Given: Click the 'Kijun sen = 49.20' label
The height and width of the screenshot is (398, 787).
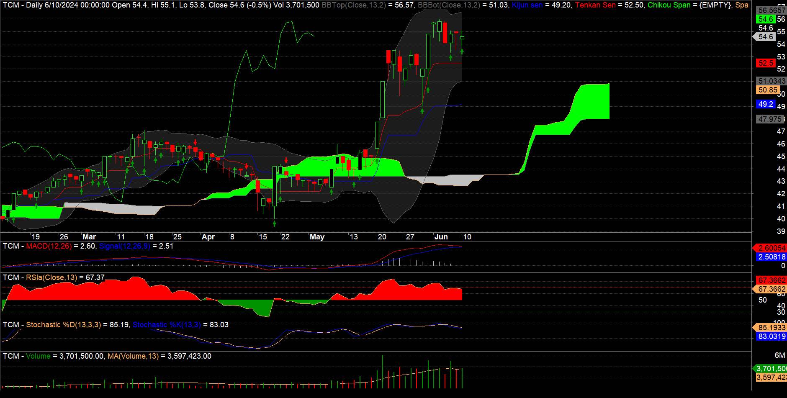Looking at the screenshot, I should [542, 5].
